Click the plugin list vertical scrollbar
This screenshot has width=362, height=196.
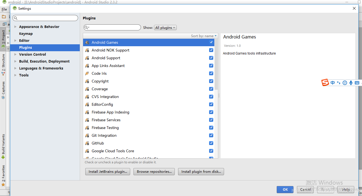[216, 64]
